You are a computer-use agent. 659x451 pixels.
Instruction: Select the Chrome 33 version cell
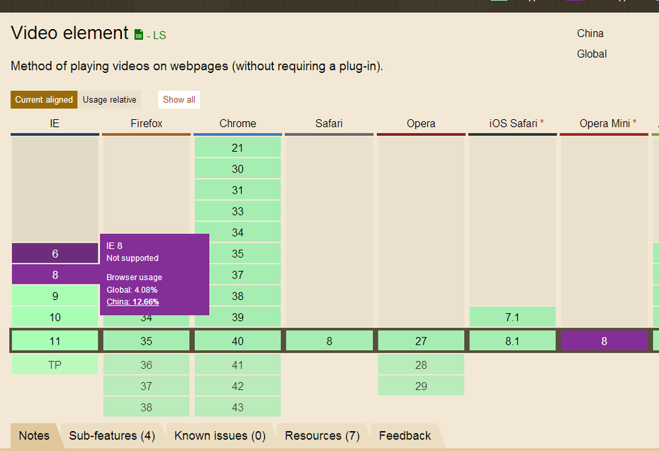click(x=237, y=211)
